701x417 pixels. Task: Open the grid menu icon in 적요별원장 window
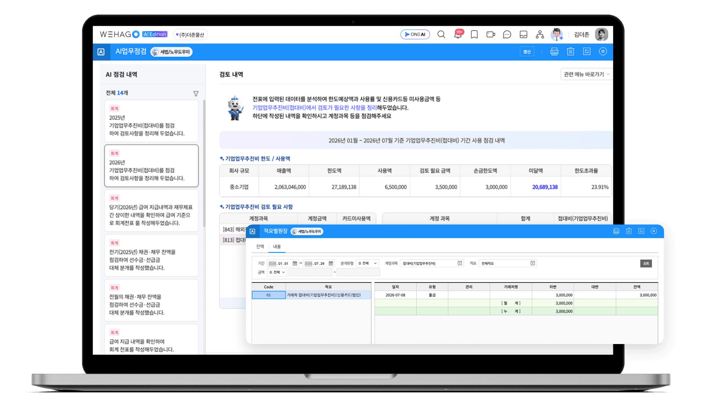click(654, 231)
